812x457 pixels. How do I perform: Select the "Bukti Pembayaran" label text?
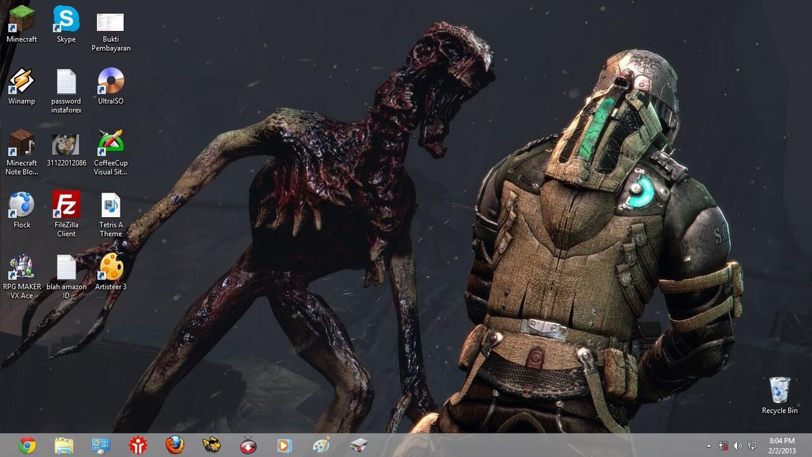point(110,44)
